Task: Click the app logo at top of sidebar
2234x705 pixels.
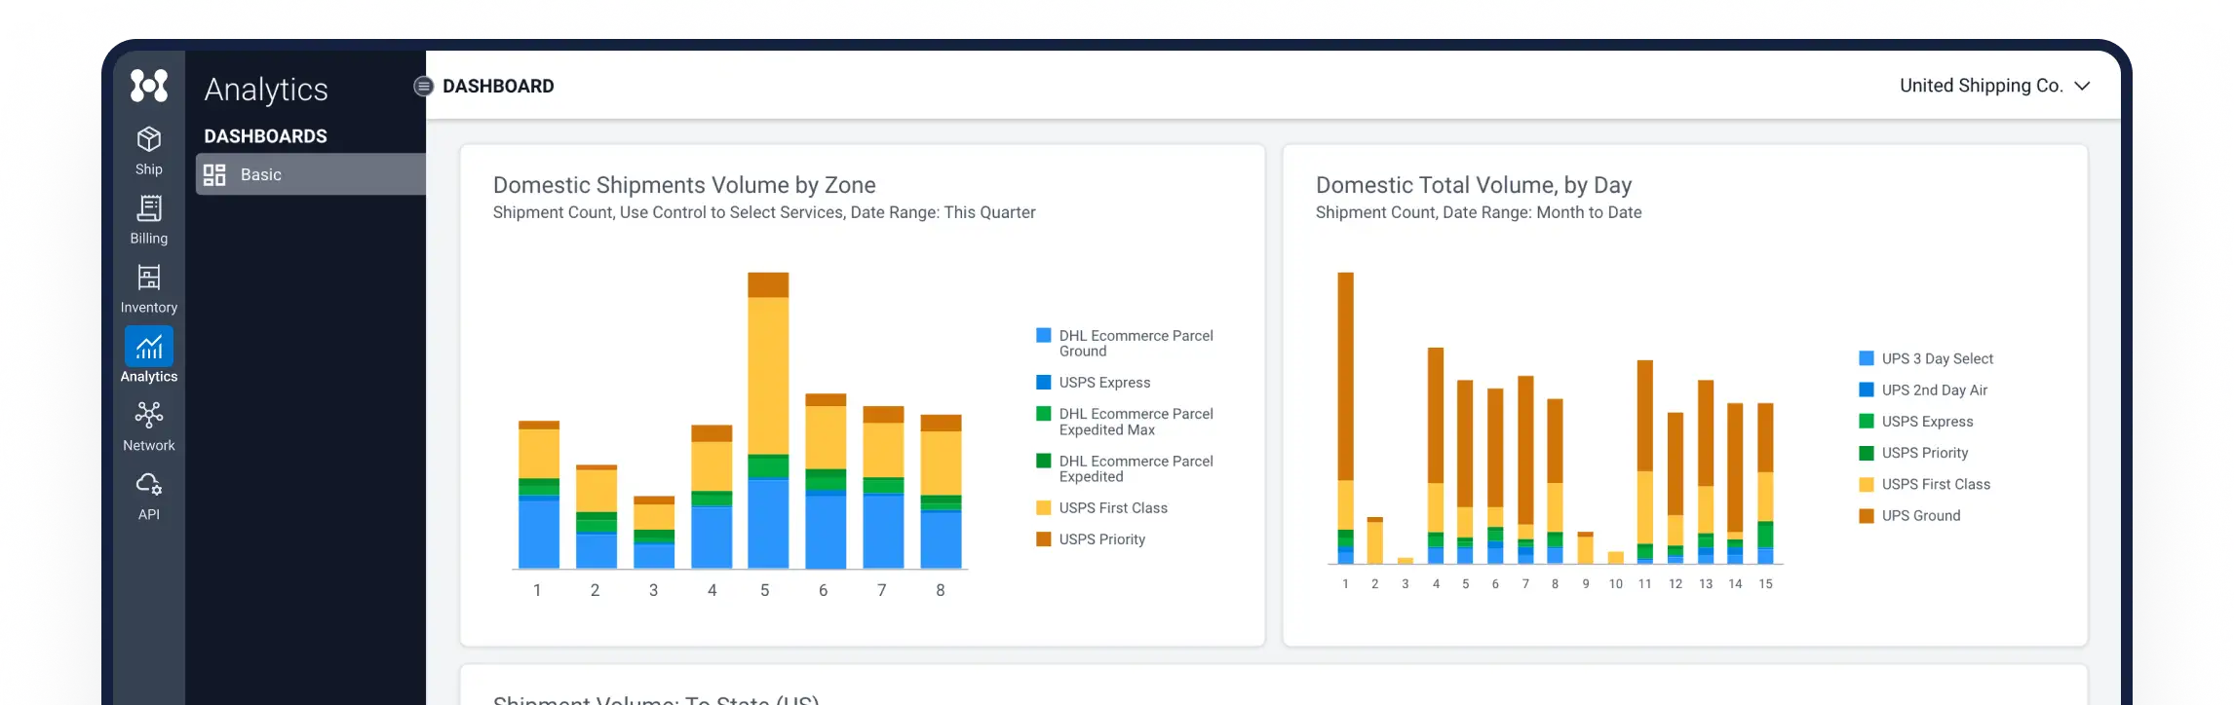Action: click(x=149, y=86)
